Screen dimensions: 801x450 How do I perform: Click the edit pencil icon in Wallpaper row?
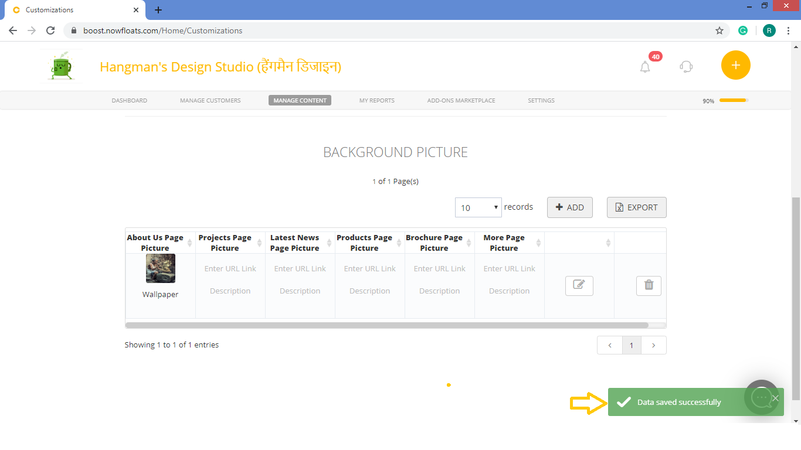pyautogui.click(x=579, y=285)
